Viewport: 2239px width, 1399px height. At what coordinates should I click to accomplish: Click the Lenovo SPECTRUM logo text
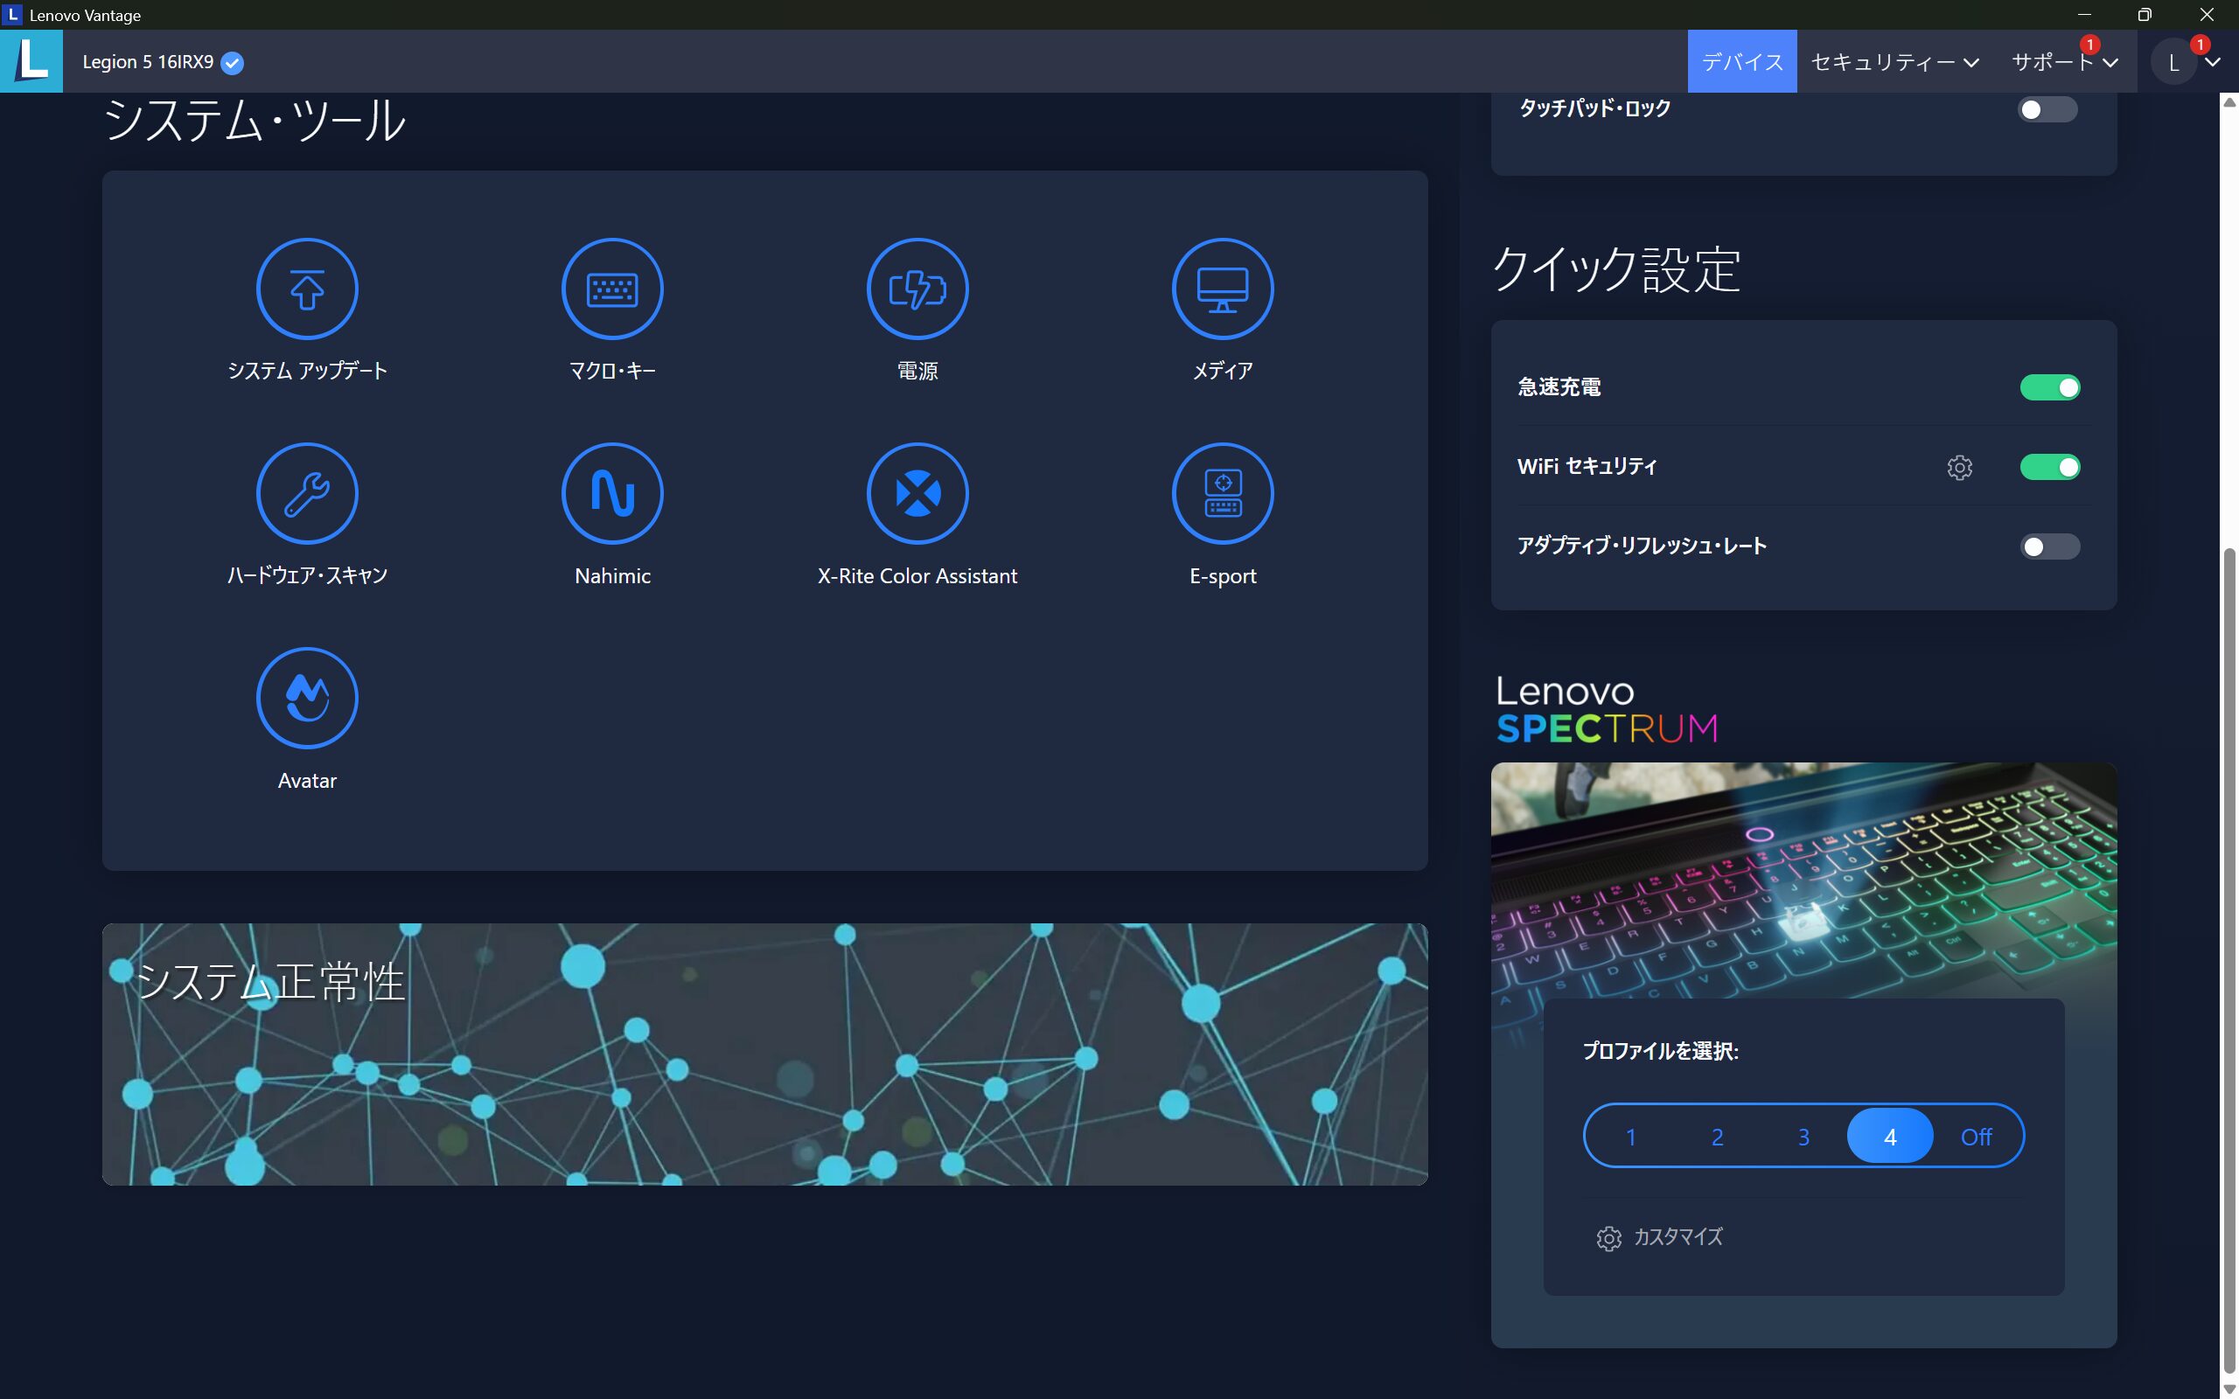(1607, 710)
